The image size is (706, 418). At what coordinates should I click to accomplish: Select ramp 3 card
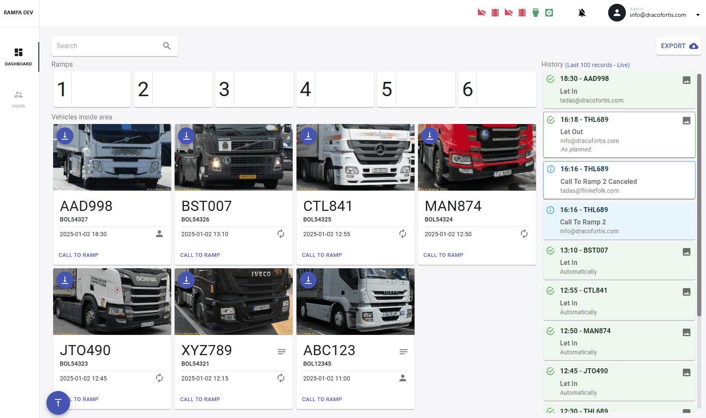(x=254, y=89)
